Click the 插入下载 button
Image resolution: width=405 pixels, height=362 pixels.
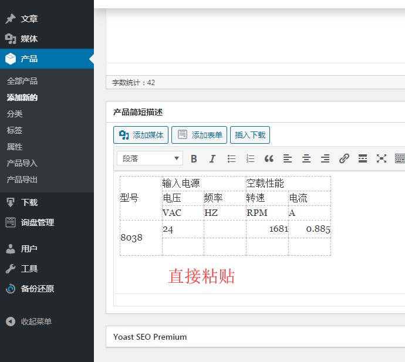(x=250, y=135)
